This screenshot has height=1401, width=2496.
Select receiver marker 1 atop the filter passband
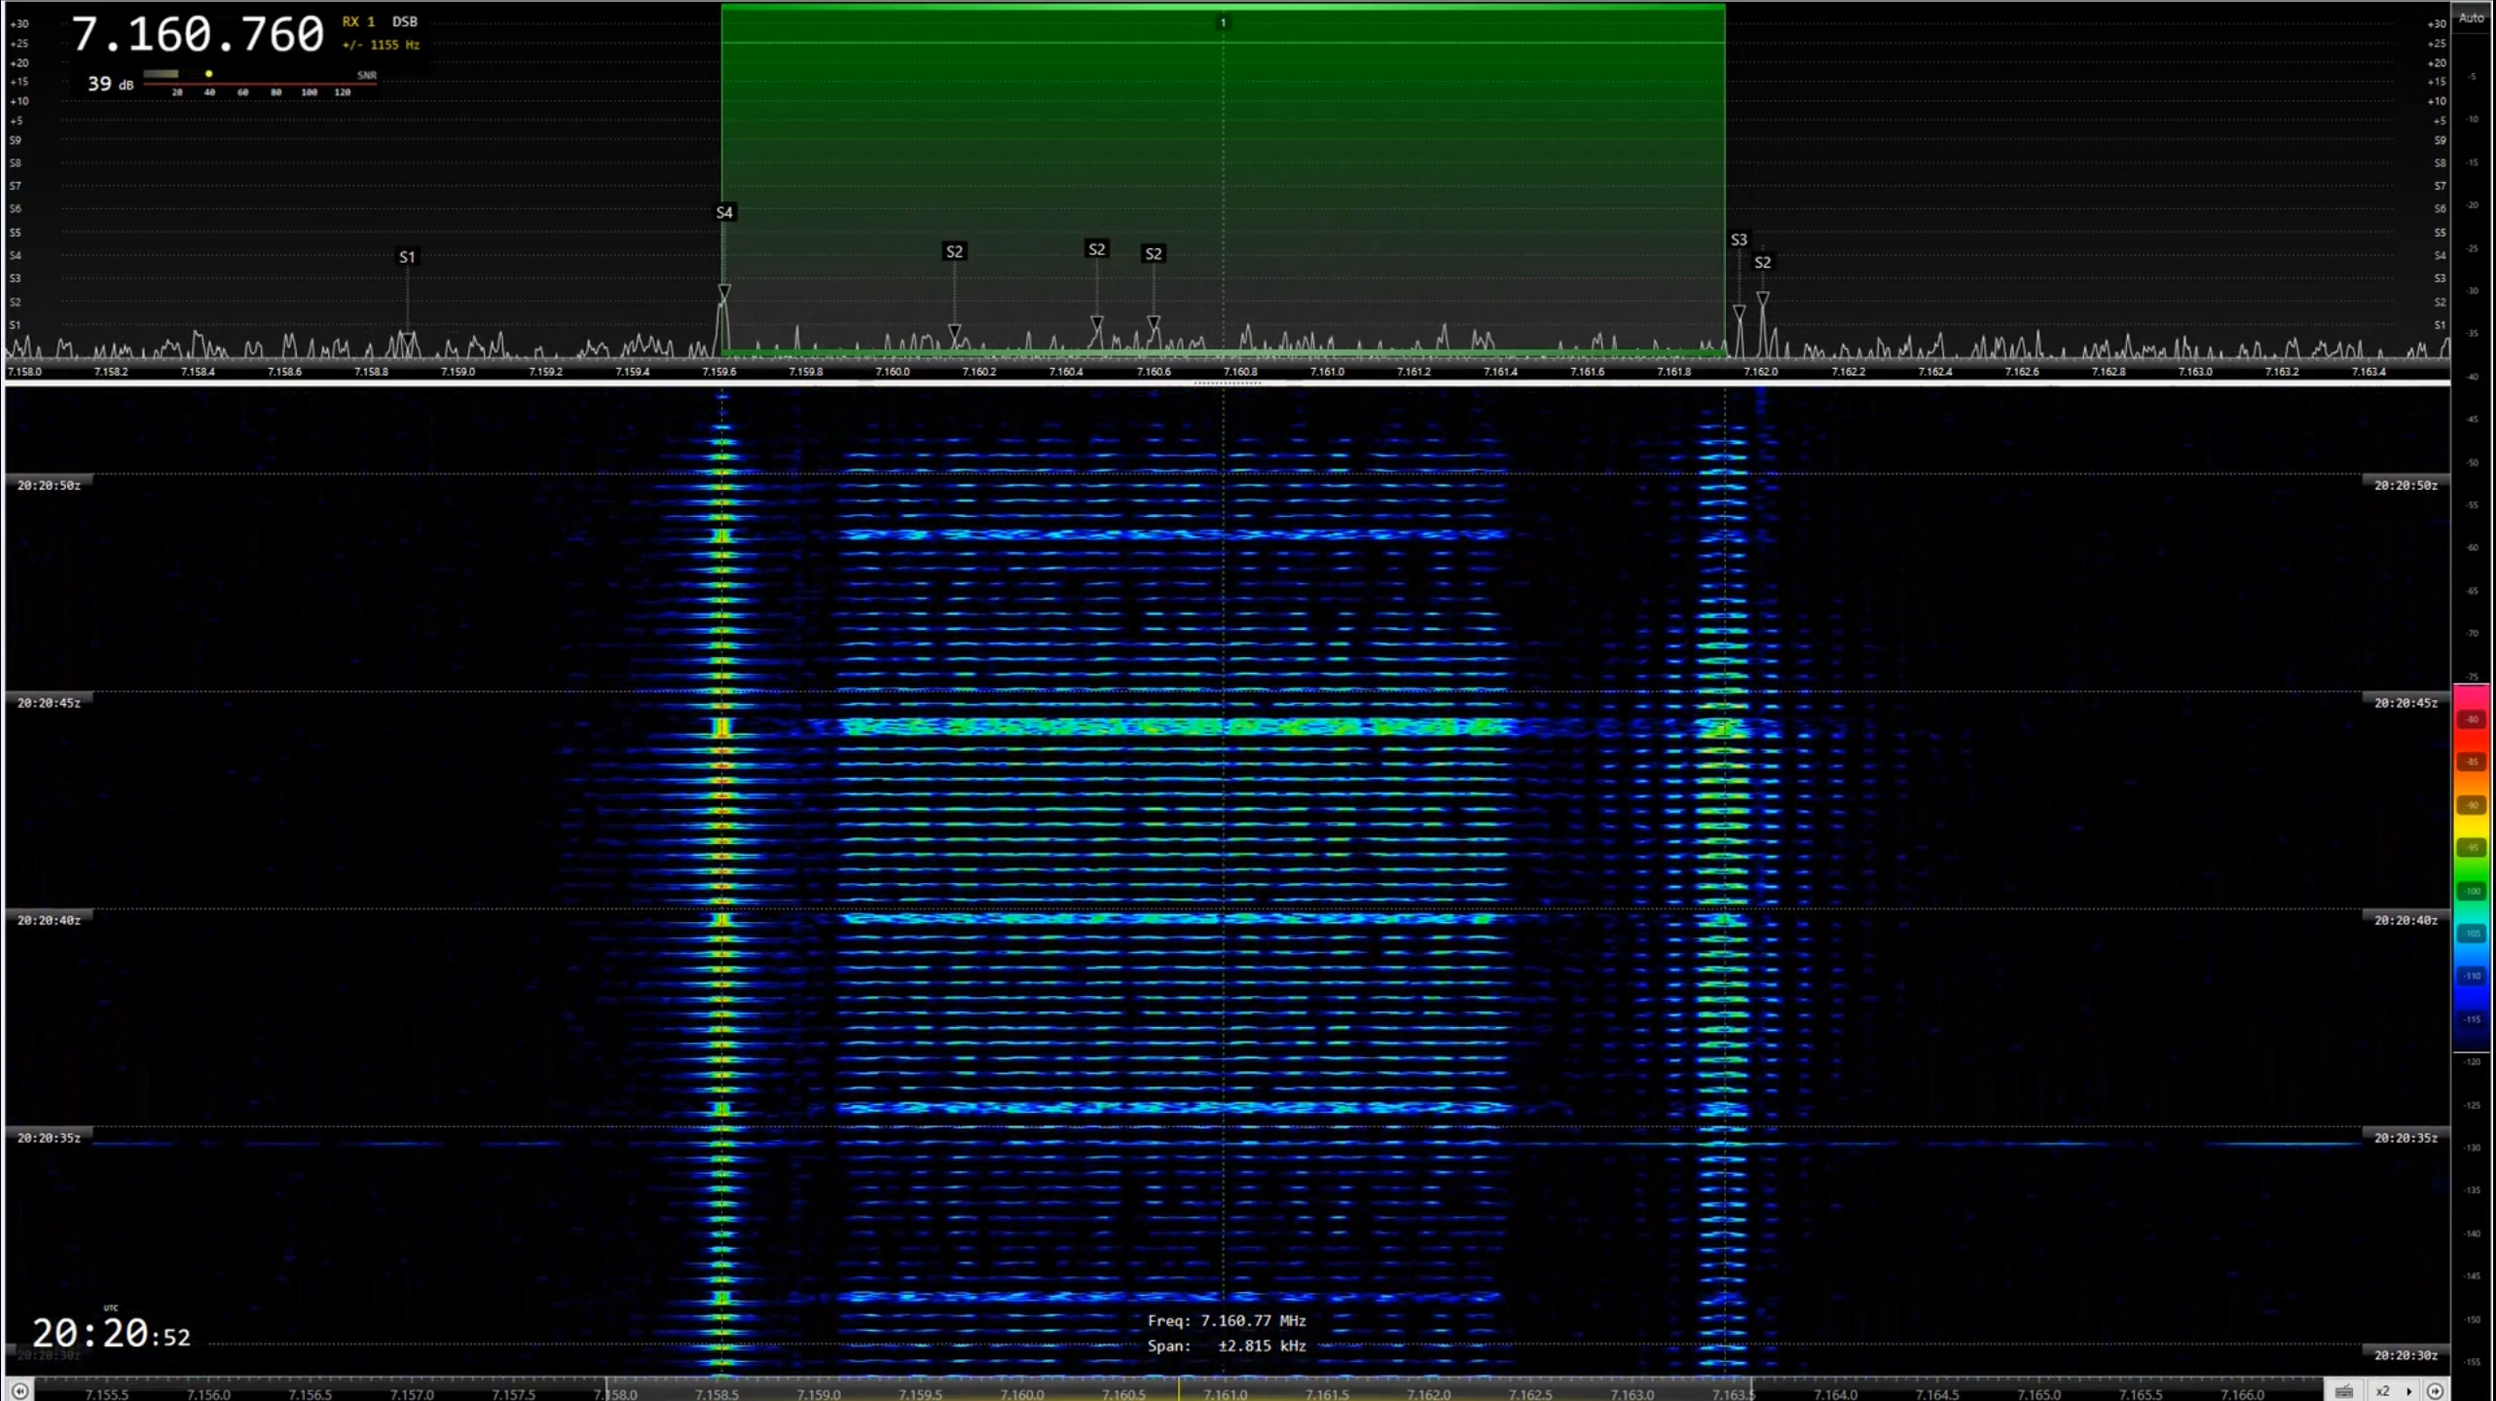(1223, 22)
